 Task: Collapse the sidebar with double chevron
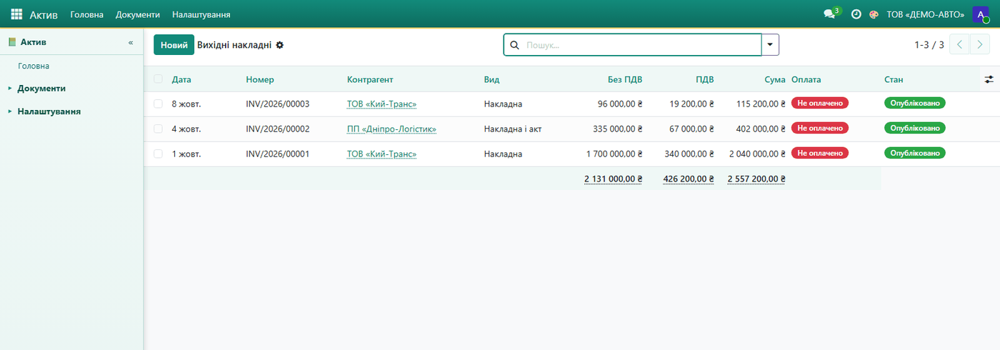[131, 42]
